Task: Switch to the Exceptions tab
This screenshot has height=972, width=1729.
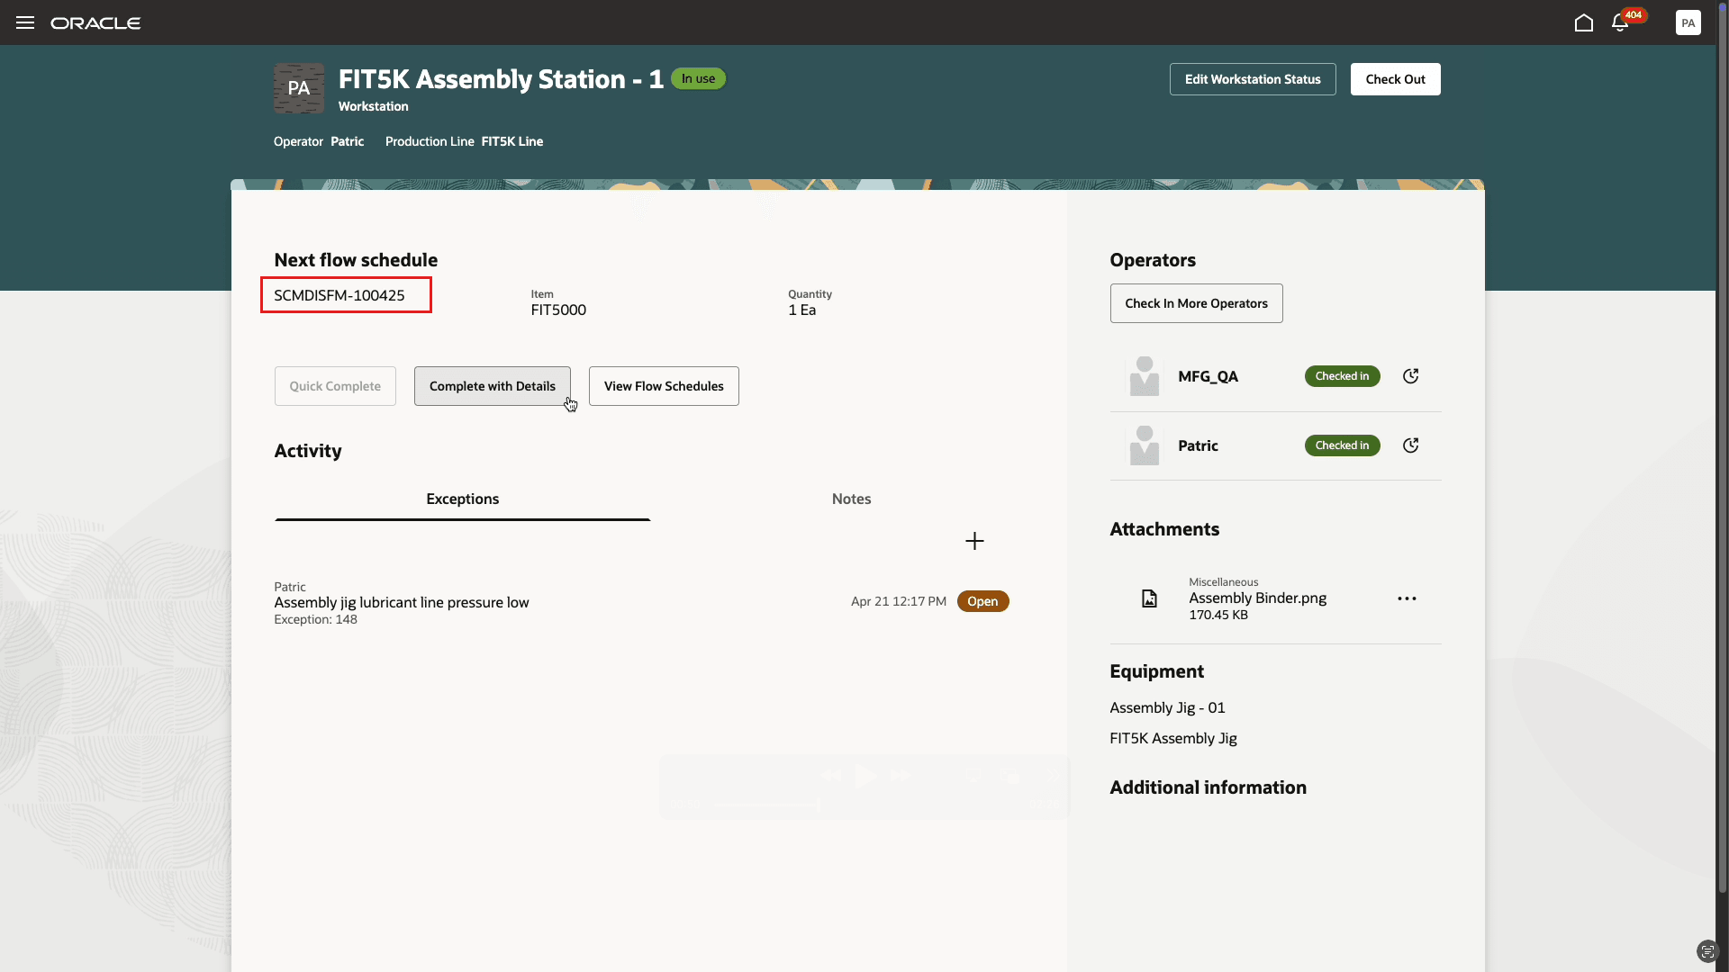Action: (x=462, y=499)
